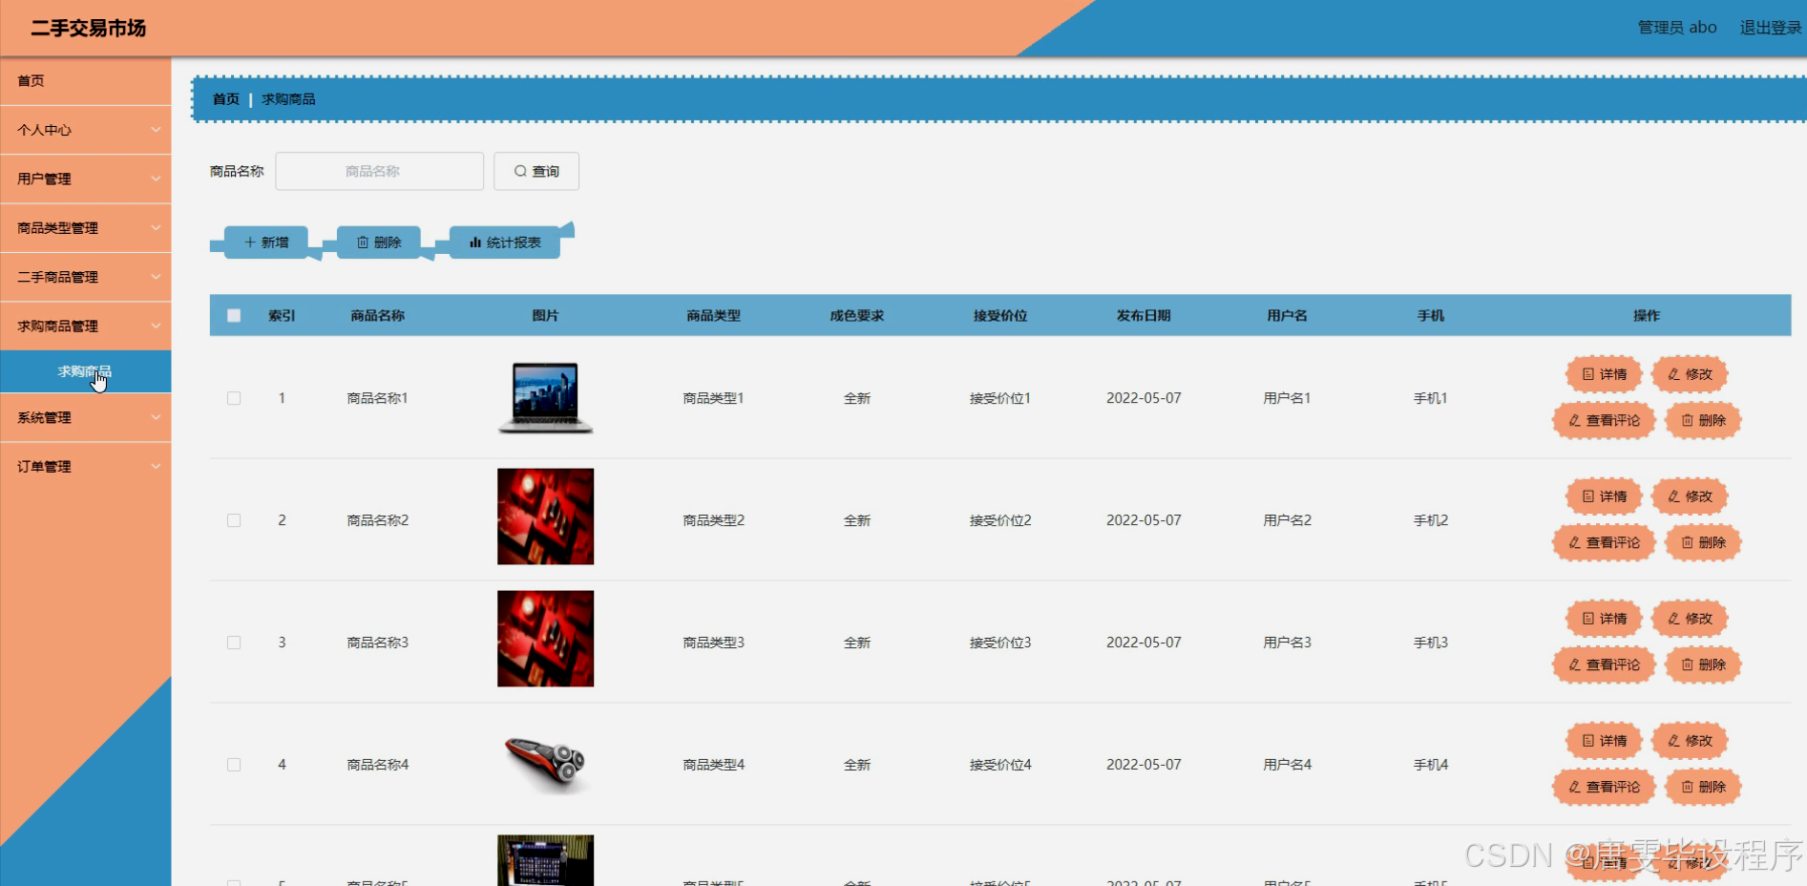This screenshot has width=1807, height=886.
Task: Open the red image thumbnail in row 3
Action: pyautogui.click(x=546, y=639)
